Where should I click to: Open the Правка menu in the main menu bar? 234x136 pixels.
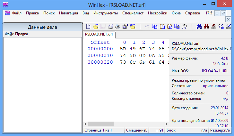click(x=32, y=13)
